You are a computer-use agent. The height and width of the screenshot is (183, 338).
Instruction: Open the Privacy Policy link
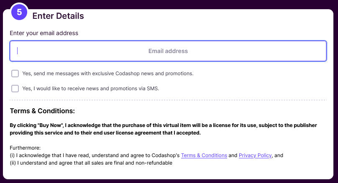pyautogui.click(x=255, y=155)
